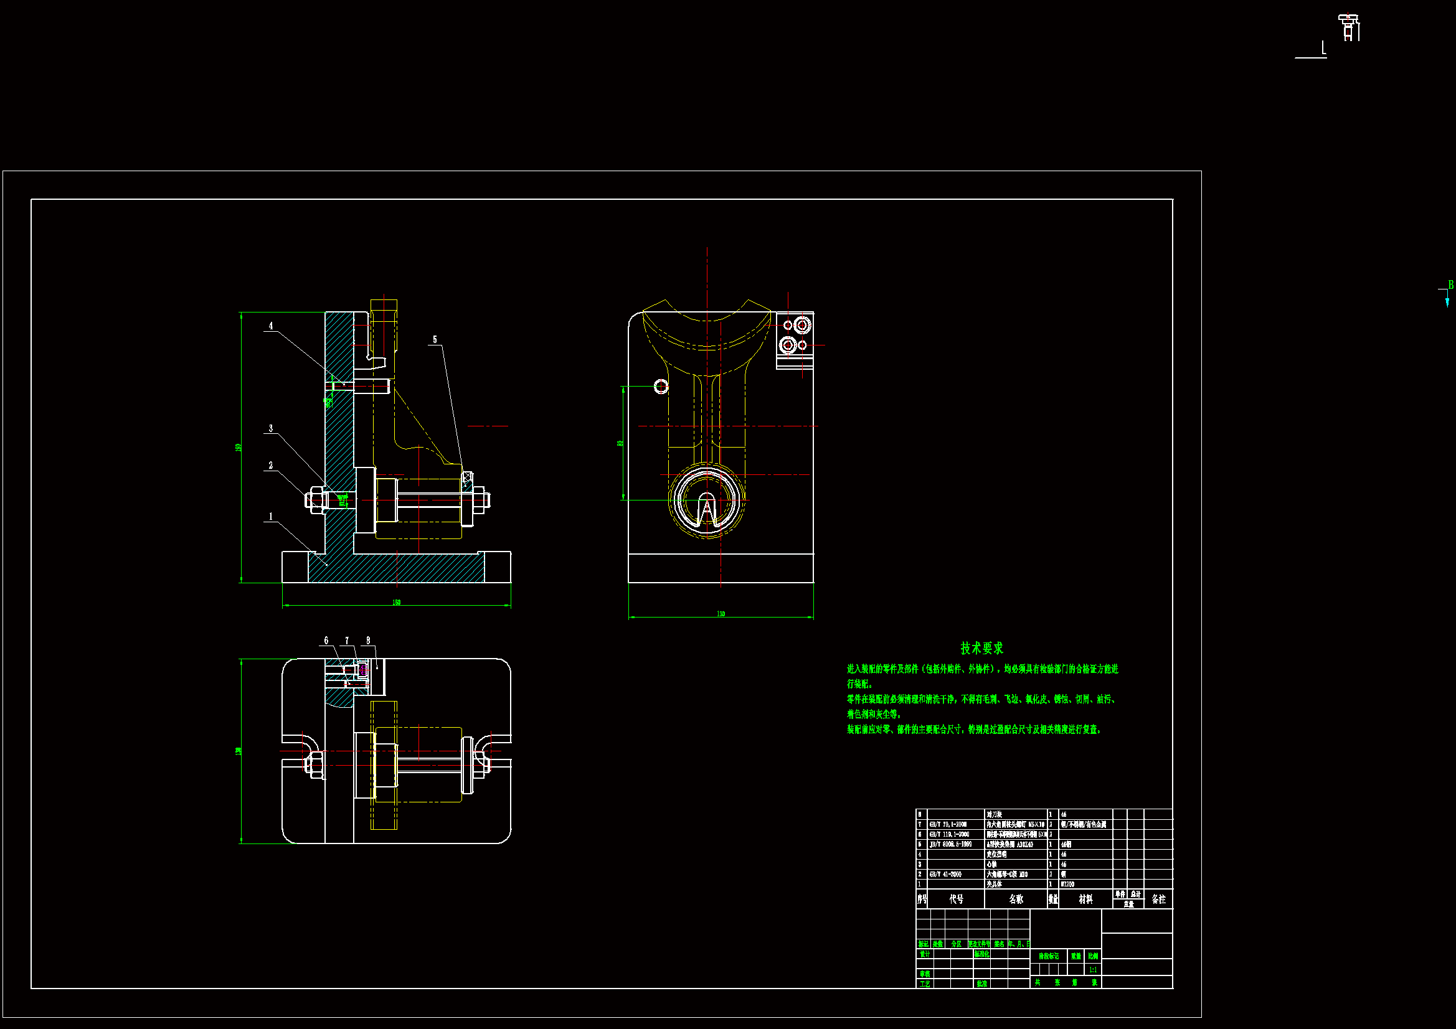1456x1029 pixels.
Task: Select the circular mandrel in front view
Action: pyautogui.click(x=706, y=501)
